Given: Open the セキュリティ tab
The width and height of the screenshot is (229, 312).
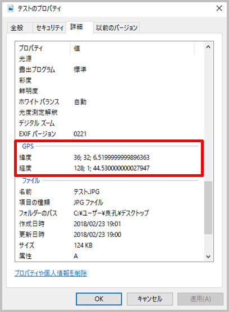Looking at the screenshot, I should [49, 27].
